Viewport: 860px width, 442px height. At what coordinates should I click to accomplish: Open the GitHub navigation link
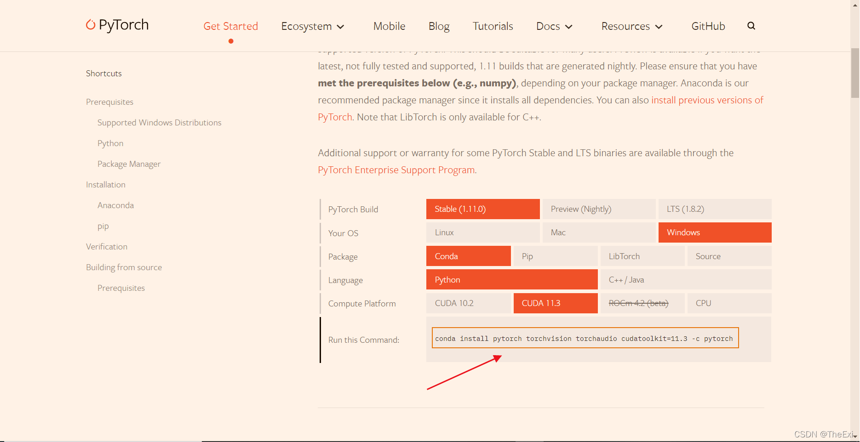(x=708, y=27)
